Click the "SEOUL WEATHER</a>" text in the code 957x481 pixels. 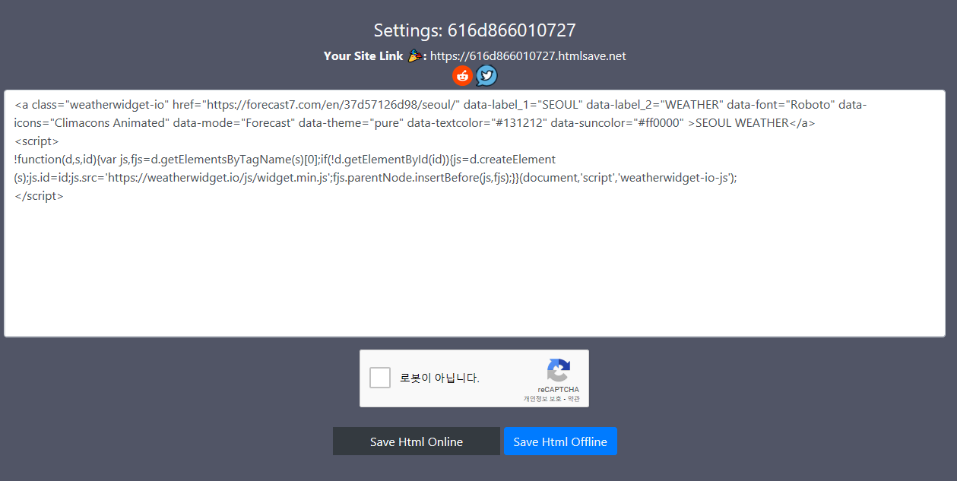[756, 123]
